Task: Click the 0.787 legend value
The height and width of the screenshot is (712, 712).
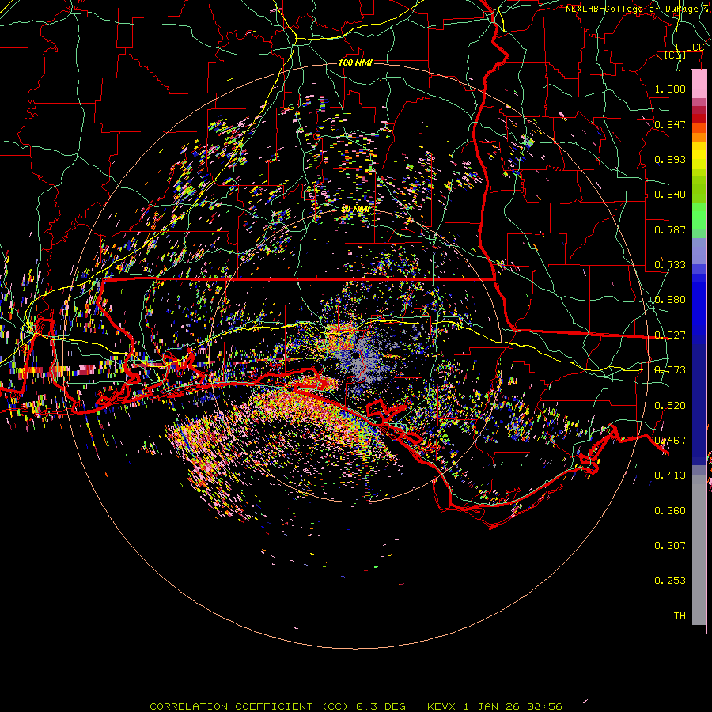Action: point(670,229)
